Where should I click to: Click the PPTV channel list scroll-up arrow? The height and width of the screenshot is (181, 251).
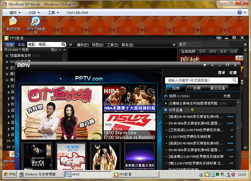point(238,102)
